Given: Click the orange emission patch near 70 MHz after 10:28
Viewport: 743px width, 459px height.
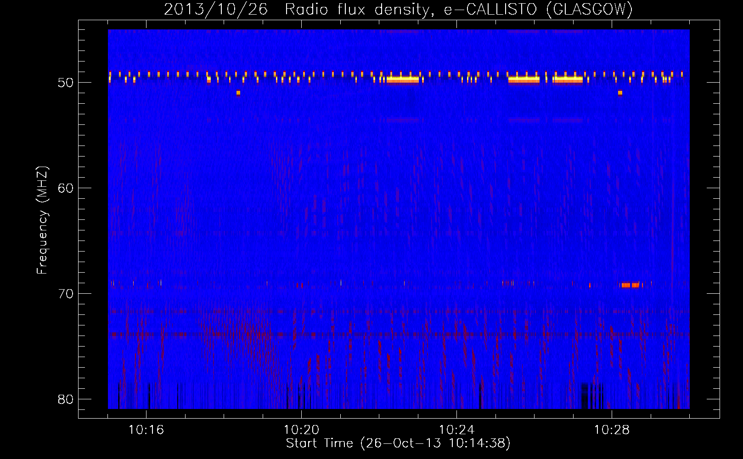Looking at the screenshot, I should 630,285.
